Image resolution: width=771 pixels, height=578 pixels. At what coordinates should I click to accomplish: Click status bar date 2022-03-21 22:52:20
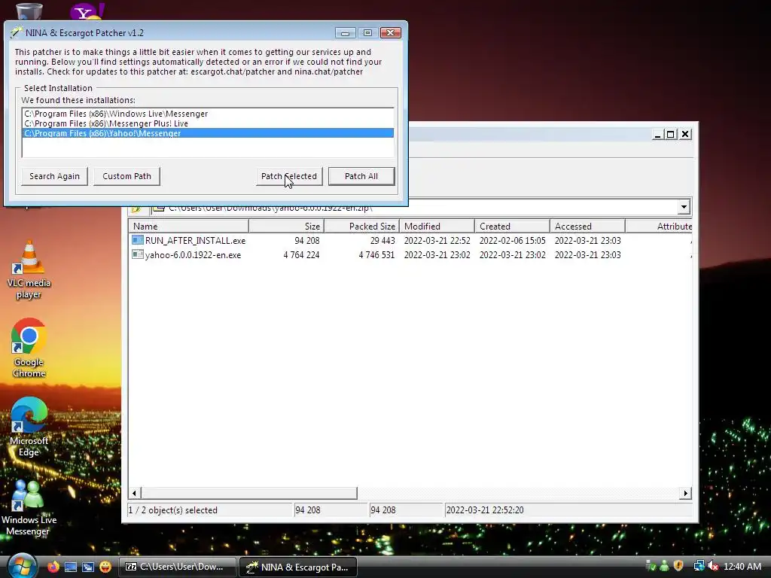(485, 510)
